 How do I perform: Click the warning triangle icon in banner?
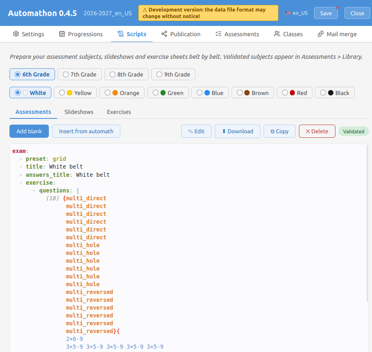coord(145,10)
